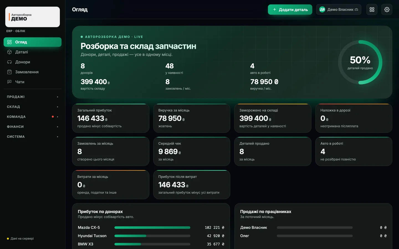The width and height of the screenshot is (399, 249).
Task: Expand the ФІНАНСИ section arrow
Action: click(58, 127)
